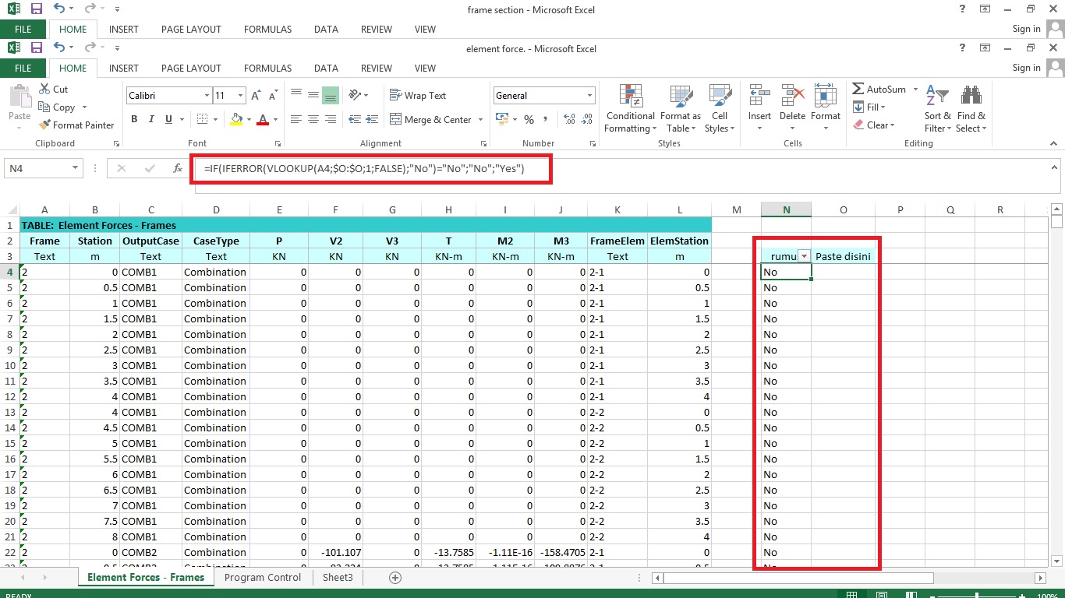Click the Save icon in the element force window
The width and height of the screenshot is (1065, 598).
click(x=36, y=48)
